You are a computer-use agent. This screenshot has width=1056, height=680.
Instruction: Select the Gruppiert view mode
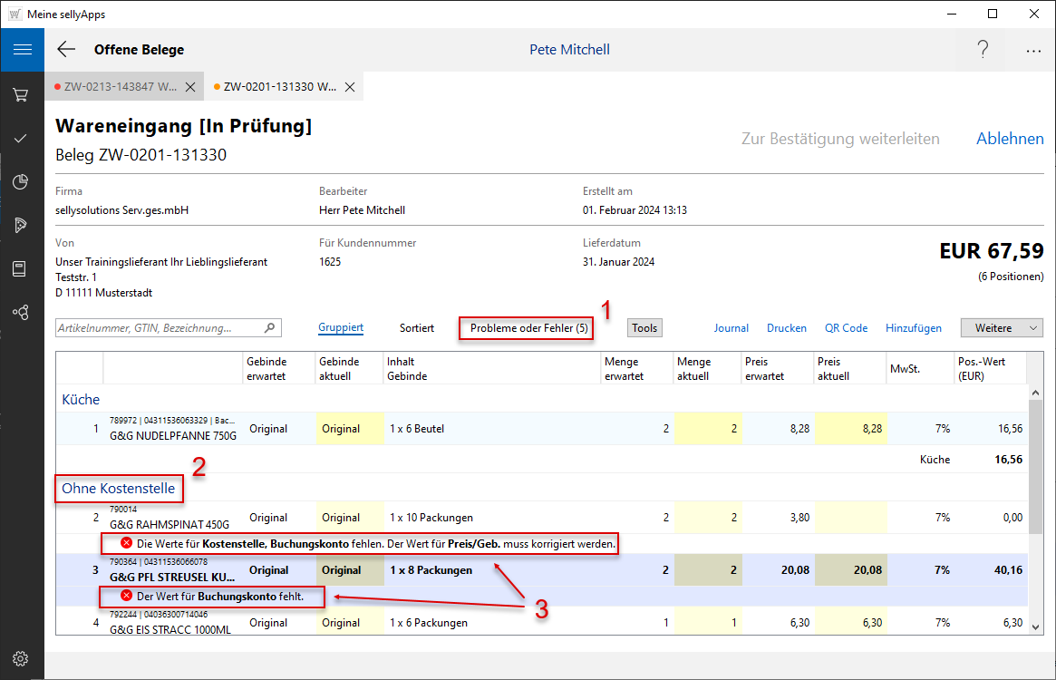341,328
